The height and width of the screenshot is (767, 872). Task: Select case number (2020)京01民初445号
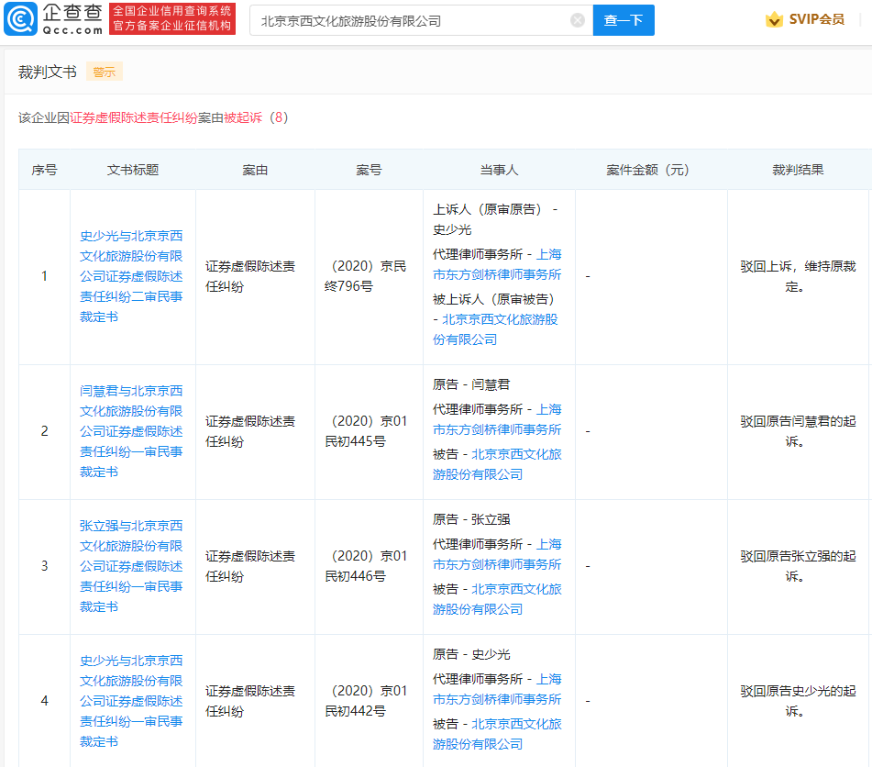coord(366,431)
